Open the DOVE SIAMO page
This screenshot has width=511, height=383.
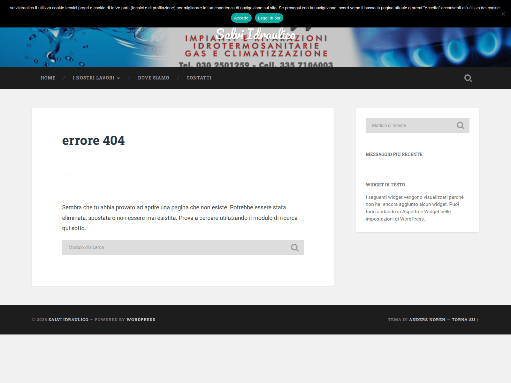click(154, 78)
